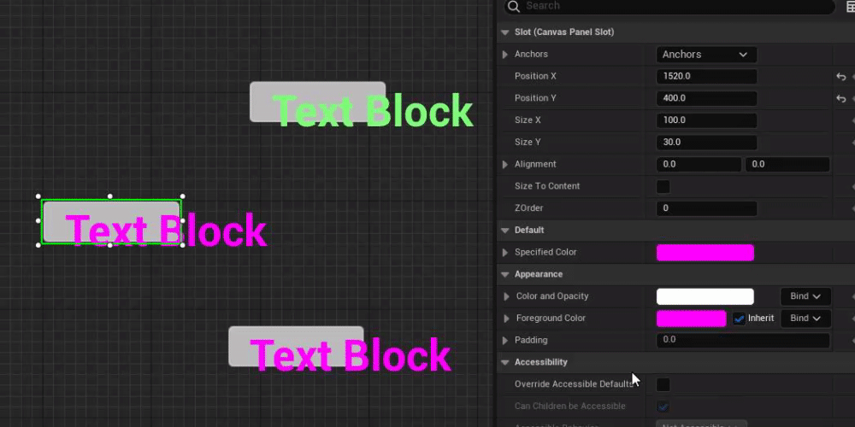This screenshot has width=855, height=427.
Task: Toggle Can Children be Accessible checkbox
Action: 663,407
